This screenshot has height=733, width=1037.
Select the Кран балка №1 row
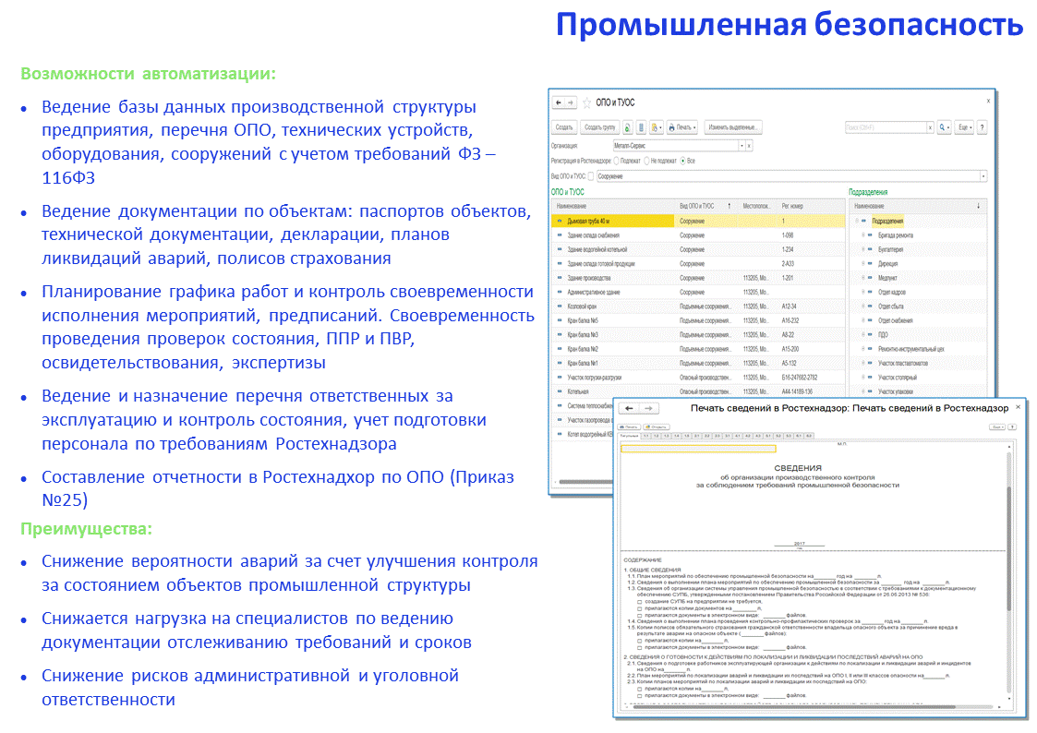tap(698, 364)
